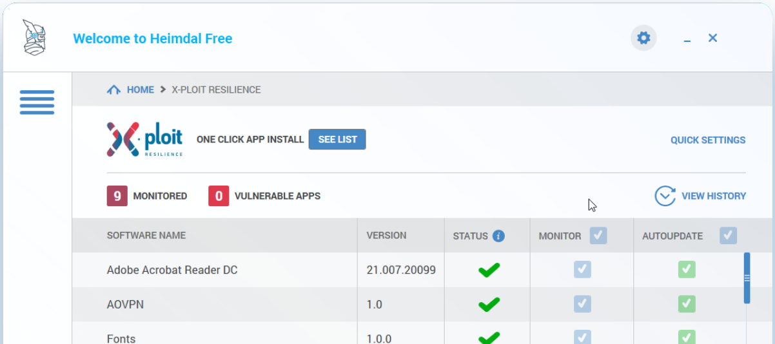The width and height of the screenshot is (775, 344).
Task: Click the Fonts version 1.0.0 cell
Action: [379, 339]
